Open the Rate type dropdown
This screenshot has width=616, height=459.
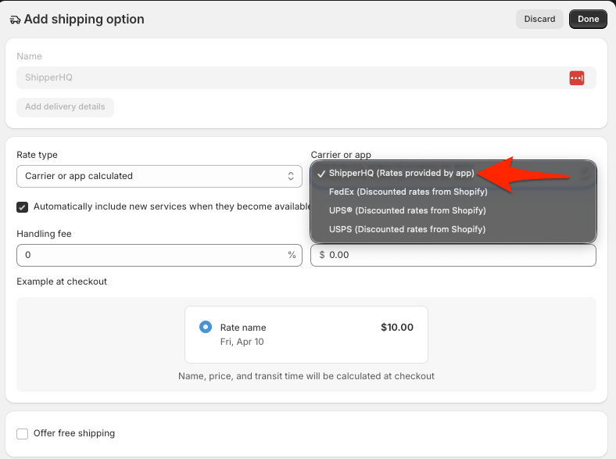[x=159, y=177]
